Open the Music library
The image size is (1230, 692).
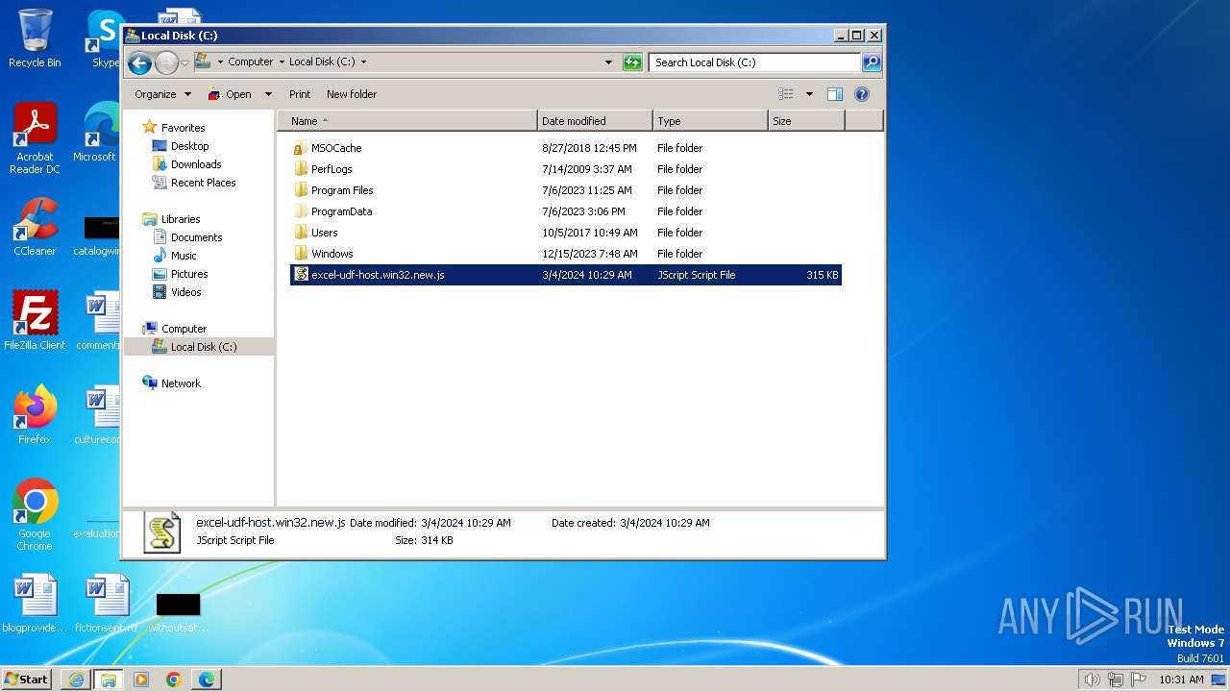coord(184,256)
